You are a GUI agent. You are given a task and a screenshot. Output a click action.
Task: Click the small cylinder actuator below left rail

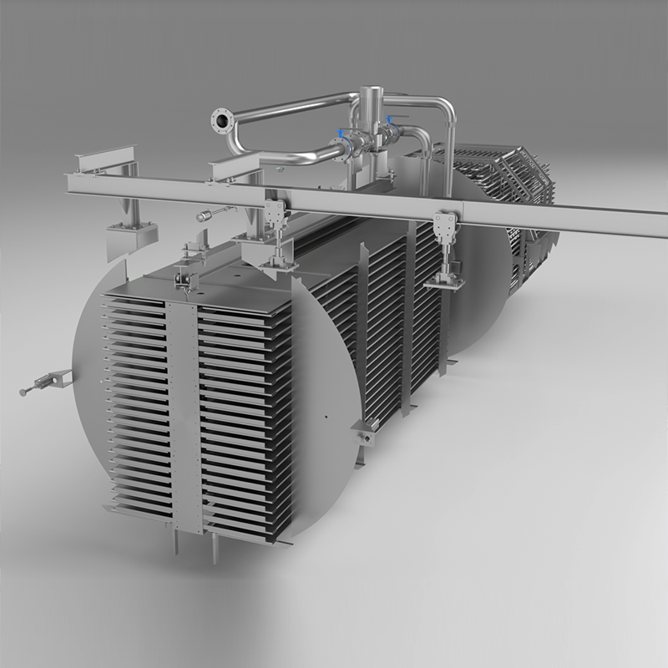206,216
